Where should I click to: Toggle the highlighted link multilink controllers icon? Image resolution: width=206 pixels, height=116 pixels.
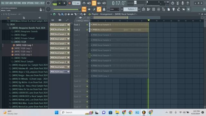[x=99, y=9]
